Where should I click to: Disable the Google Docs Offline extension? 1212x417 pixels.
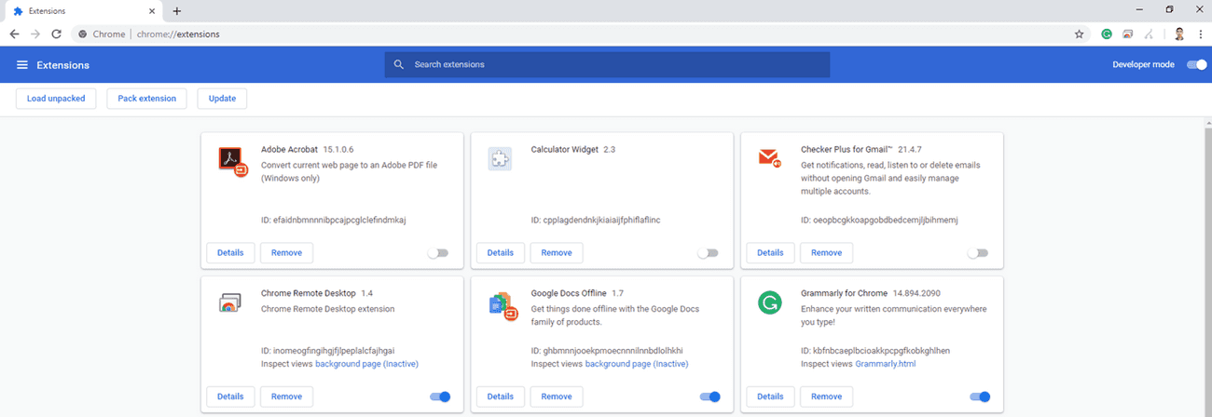click(x=709, y=397)
